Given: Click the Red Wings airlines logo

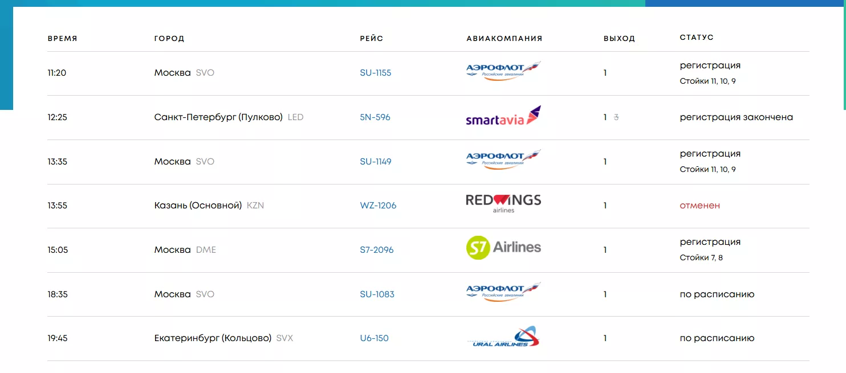Looking at the screenshot, I should 503,204.
